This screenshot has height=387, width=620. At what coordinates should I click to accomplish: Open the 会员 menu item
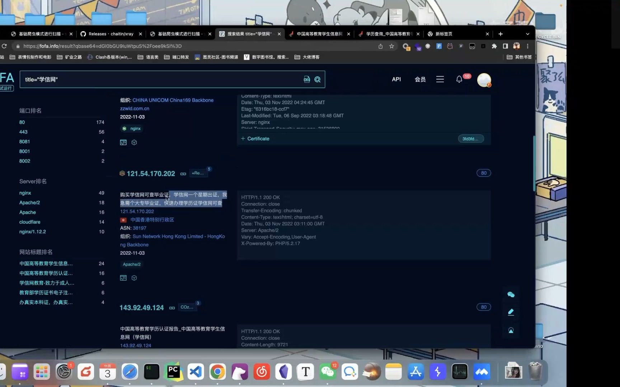pos(420,79)
